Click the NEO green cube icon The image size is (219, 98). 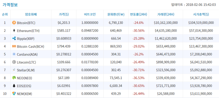click(x=14, y=78)
